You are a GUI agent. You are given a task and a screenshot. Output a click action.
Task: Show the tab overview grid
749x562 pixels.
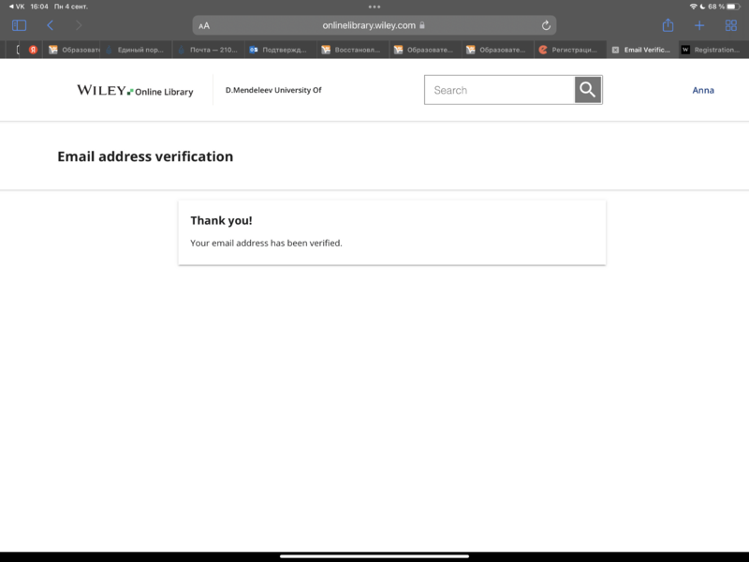coord(731,25)
